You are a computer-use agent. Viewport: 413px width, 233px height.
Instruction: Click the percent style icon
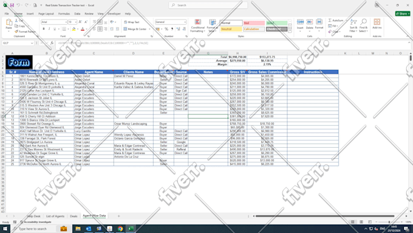166,29
